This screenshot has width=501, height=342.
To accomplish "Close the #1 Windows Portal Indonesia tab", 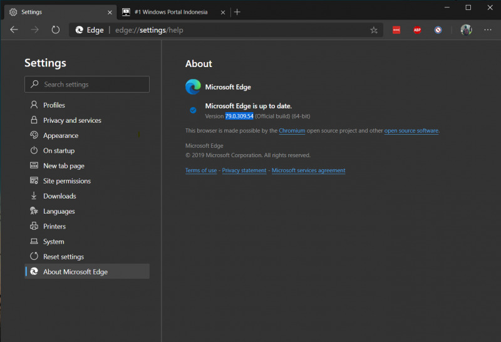I will click(223, 13).
